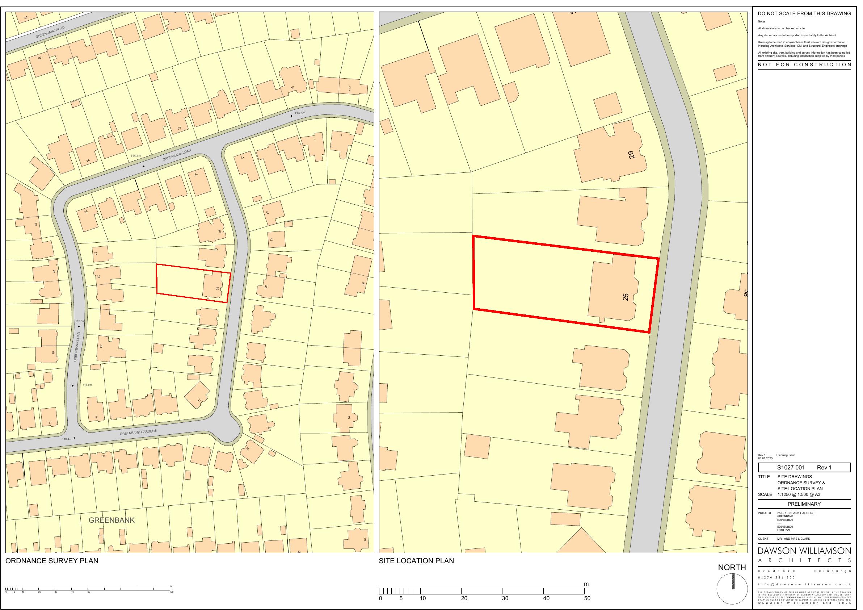Click the SITE LOCATION PLAN title
This screenshot has height=610, width=863.
click(x=416, y=561)
